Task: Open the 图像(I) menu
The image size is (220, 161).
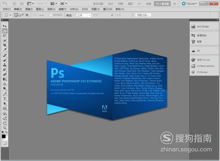Action: [x=29, y=9]
